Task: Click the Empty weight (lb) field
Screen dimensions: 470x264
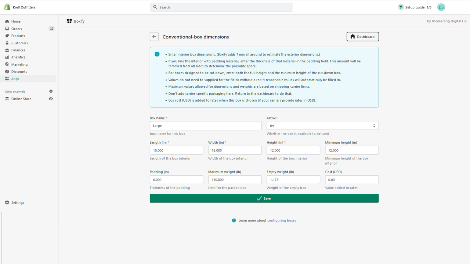Action: [293, 180]
